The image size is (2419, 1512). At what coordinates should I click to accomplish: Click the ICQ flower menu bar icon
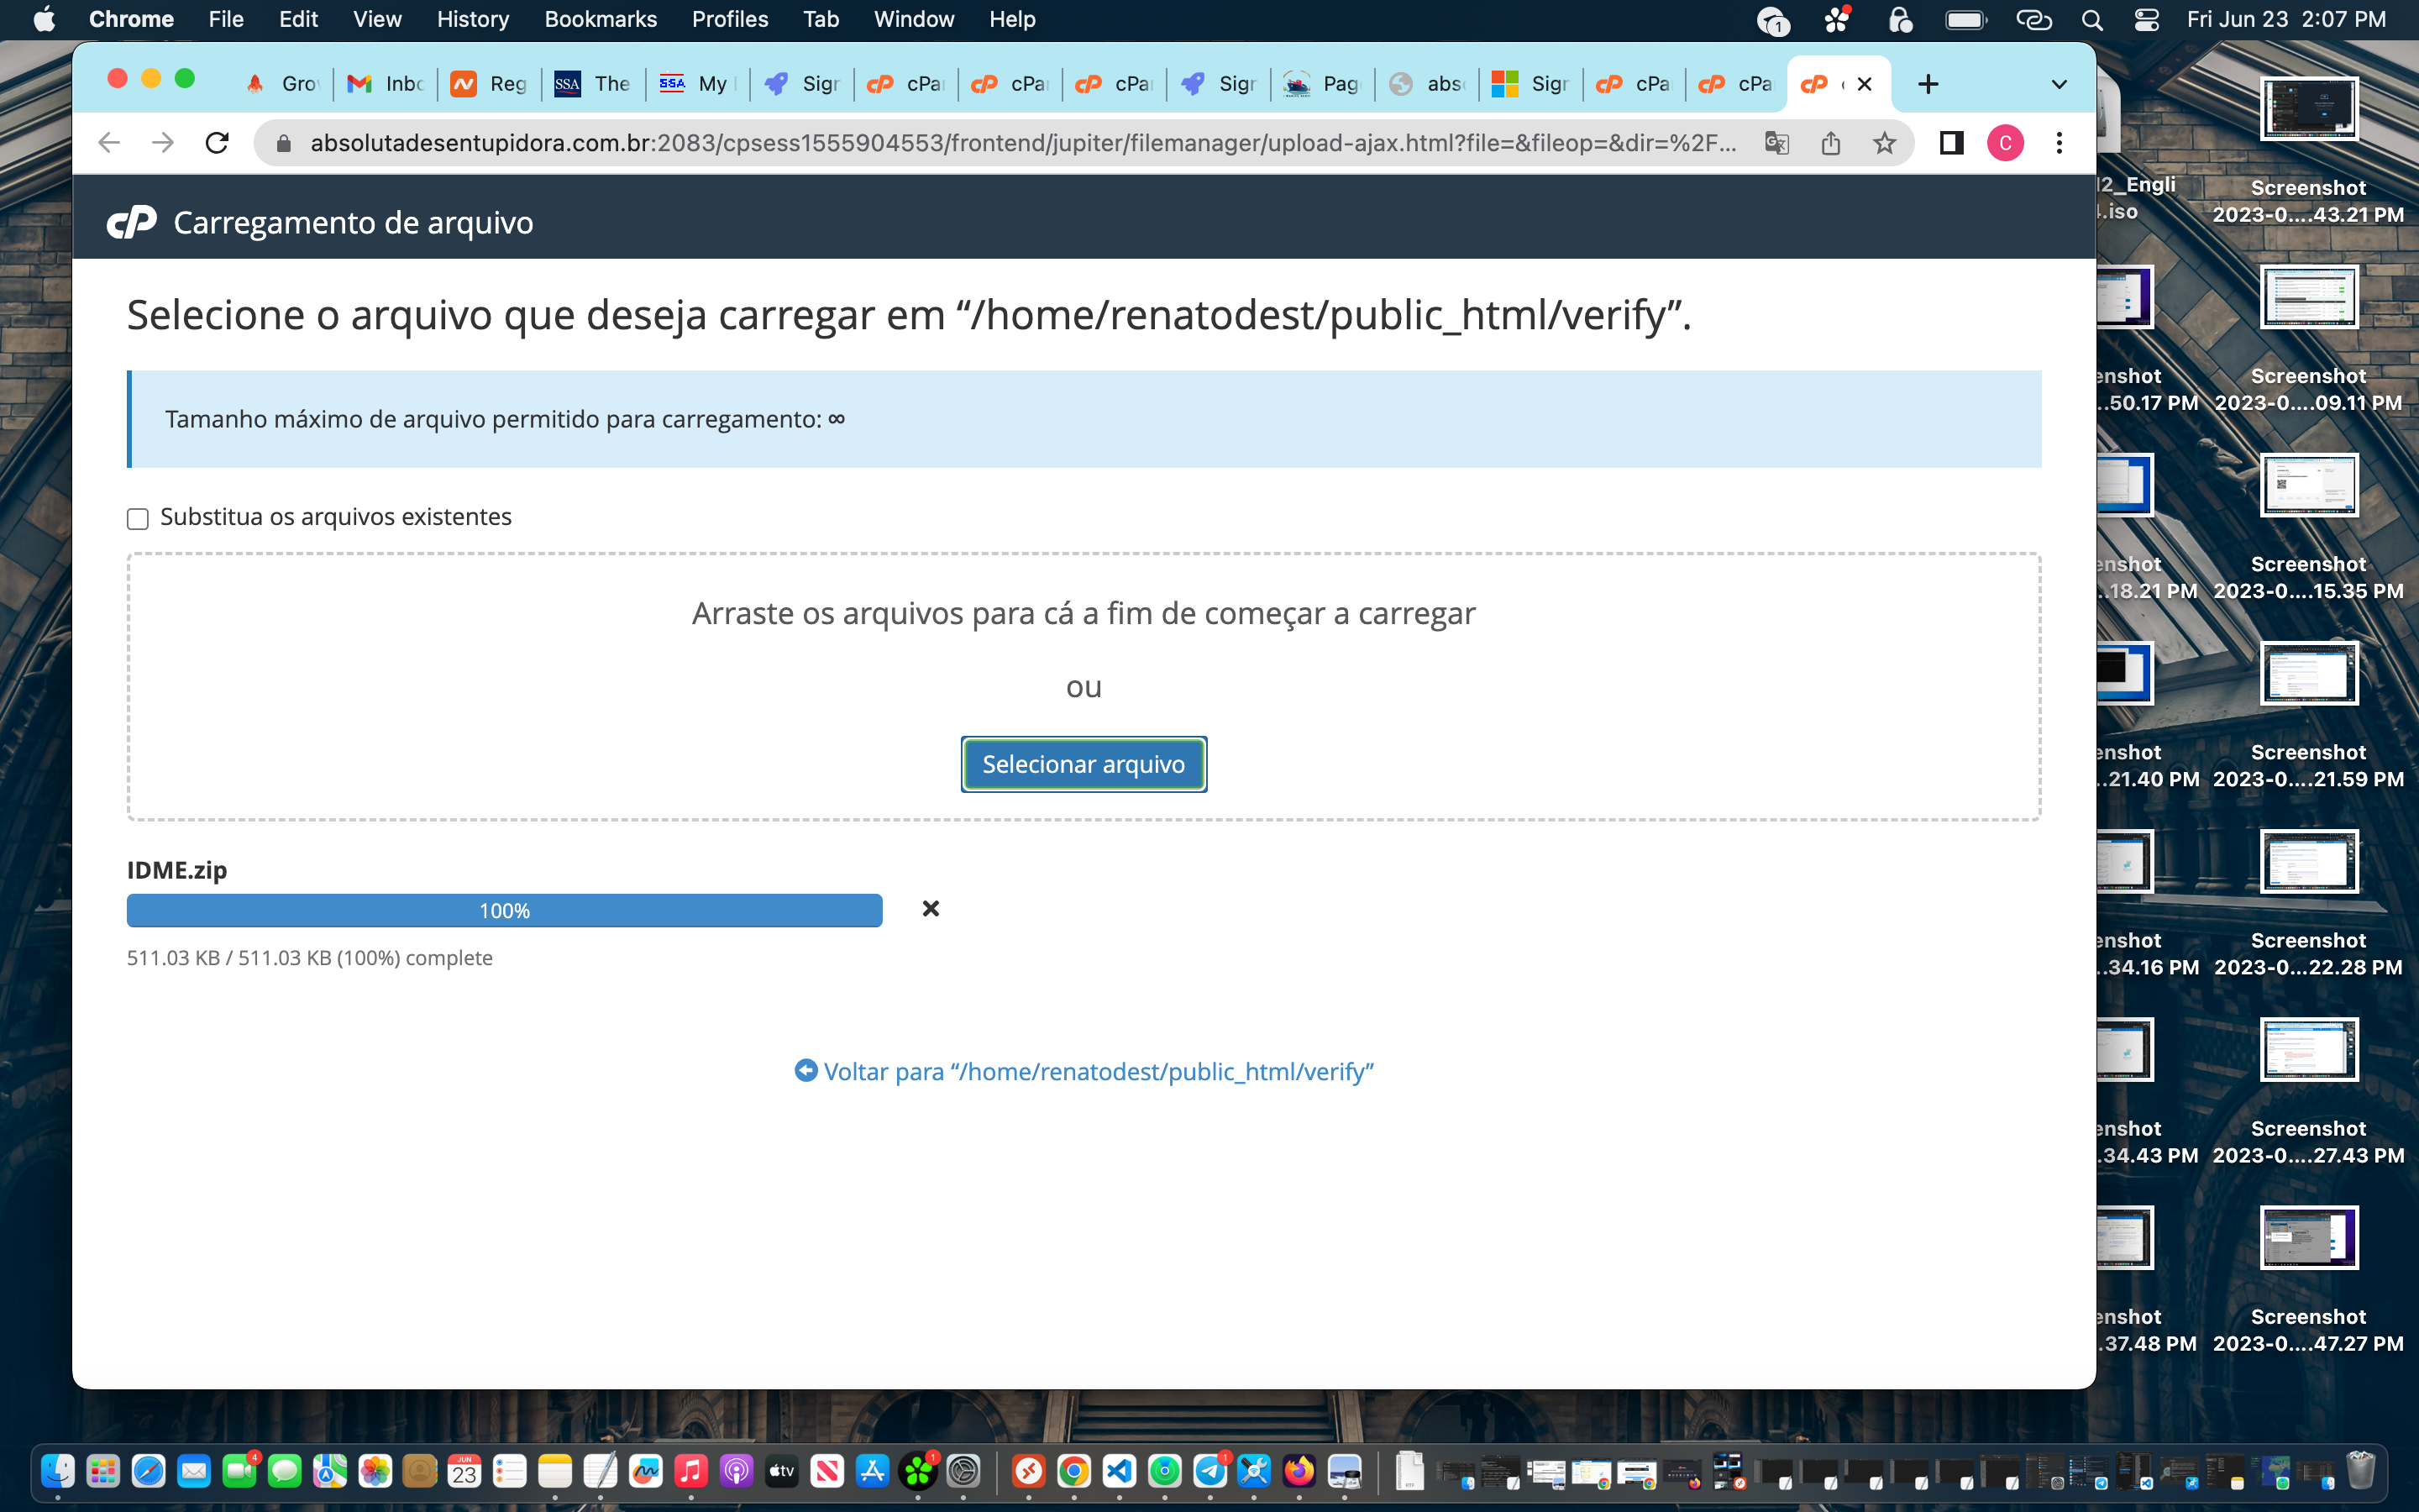click(1837, 20)
